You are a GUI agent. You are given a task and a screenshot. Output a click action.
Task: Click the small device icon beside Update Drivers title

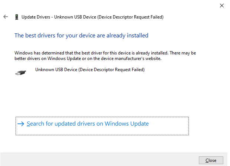pyautogui.click(x=16, y=17)
